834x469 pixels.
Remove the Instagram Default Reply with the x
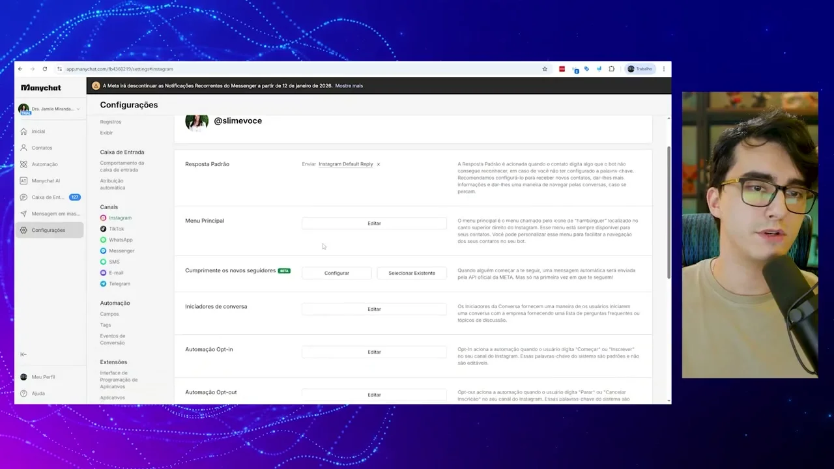(379, 164)
